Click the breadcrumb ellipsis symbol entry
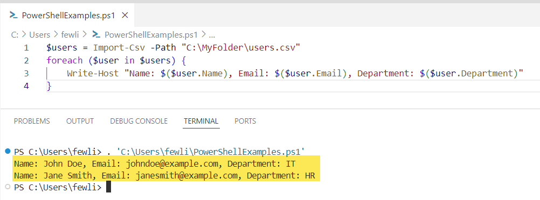This screenshot has height=200, width=540. click(x=212, y=35)
